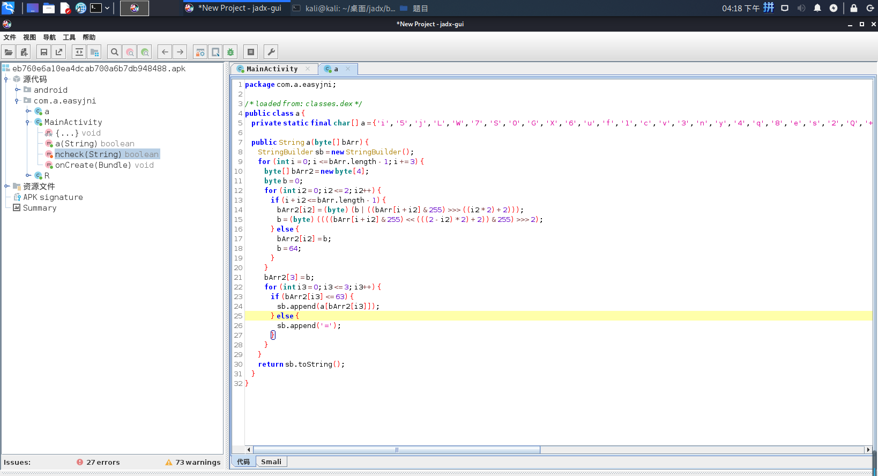Collapse the com.a.easyjni package node

pos(17,101)
